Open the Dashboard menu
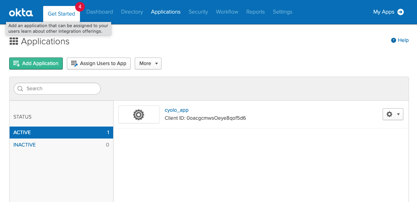The width and height of the screenshot is (417, 202). 100,12
